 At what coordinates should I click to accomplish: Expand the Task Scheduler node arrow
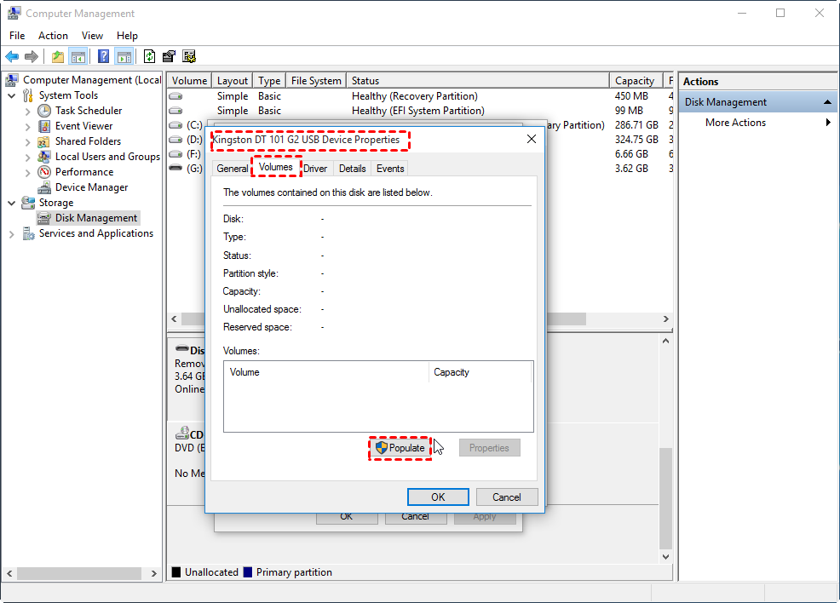coord(28,112)
